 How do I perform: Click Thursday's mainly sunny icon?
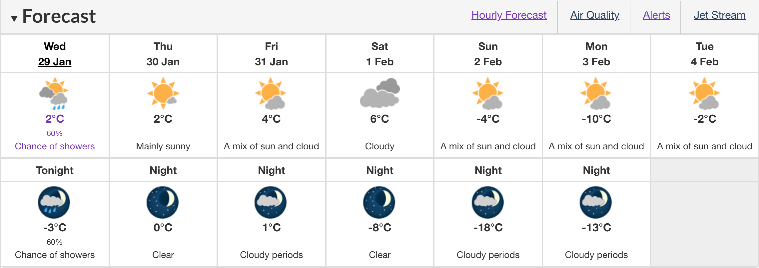(x=163, y=93)
